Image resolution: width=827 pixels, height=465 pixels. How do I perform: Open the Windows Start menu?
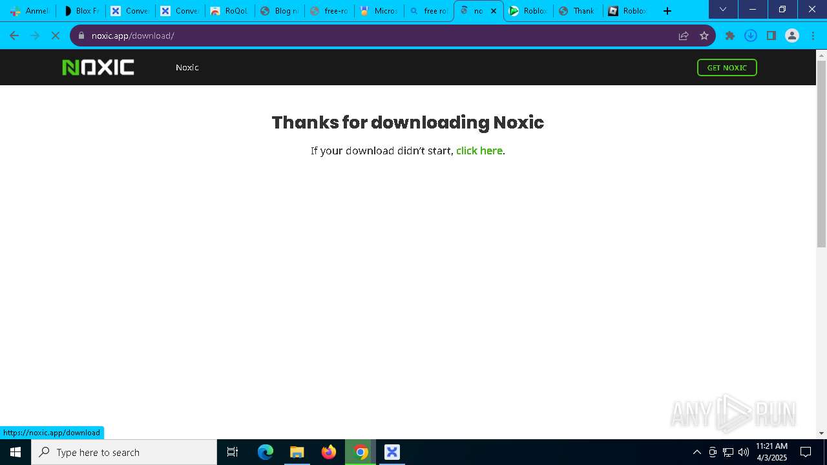[16, 452]
